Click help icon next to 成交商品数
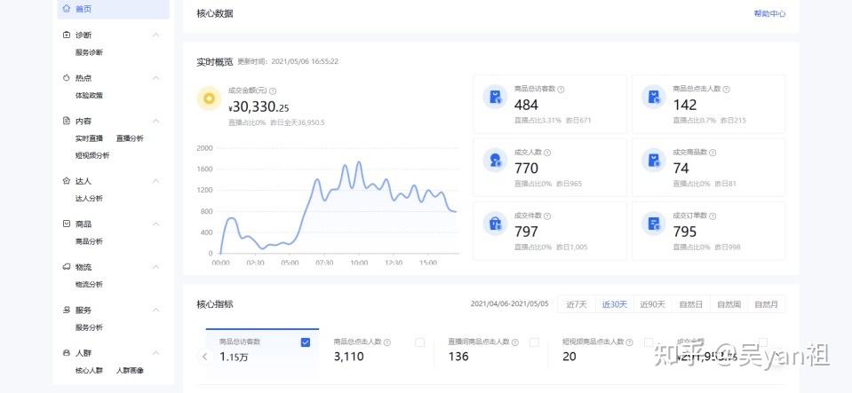 point(710,153)
